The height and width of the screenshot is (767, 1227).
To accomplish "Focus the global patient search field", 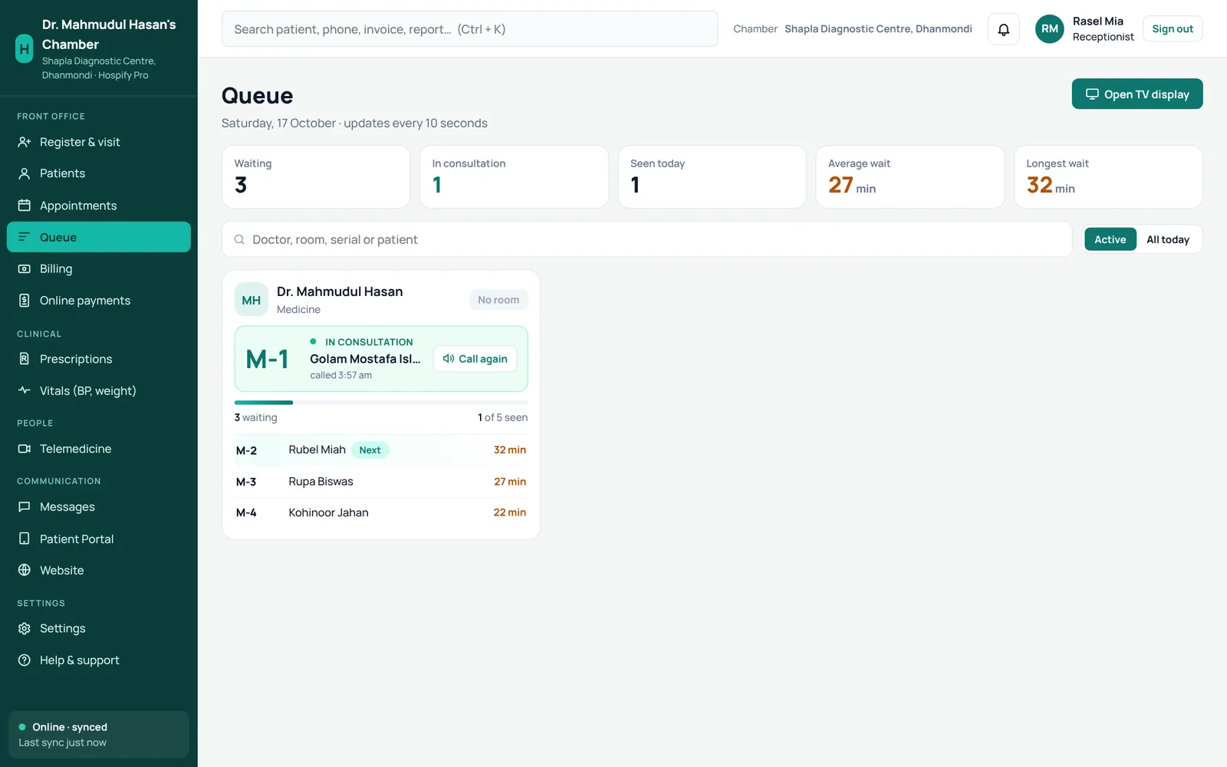I will [469, 29].
